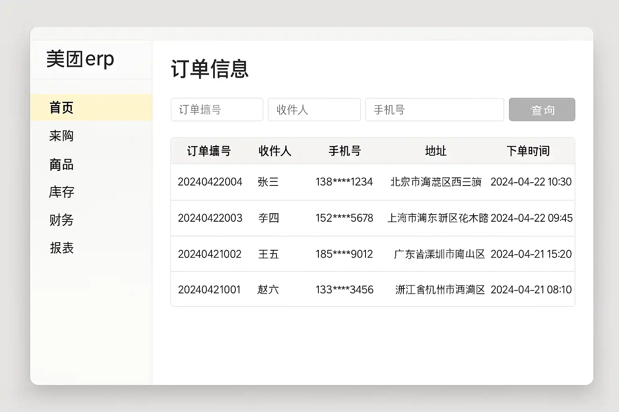Click order number 20240421001

(x=209, y=290)
